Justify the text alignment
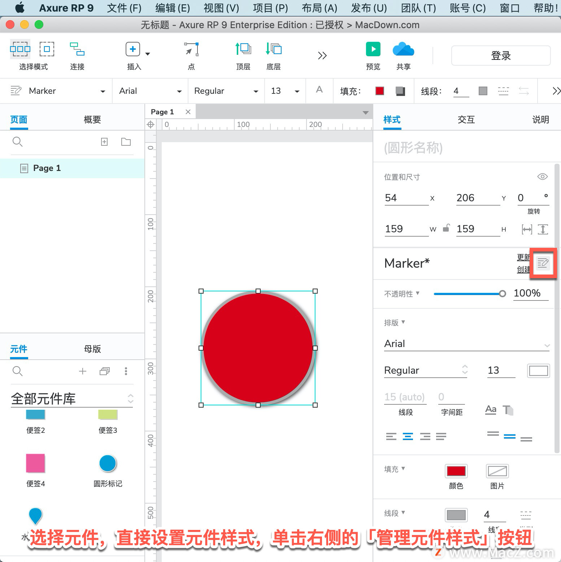This screenshot has height=562, width=561. point(441,436)
